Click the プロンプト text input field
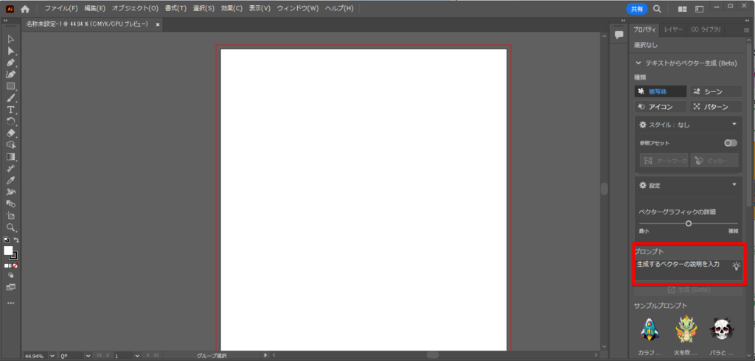 (689, 270)
